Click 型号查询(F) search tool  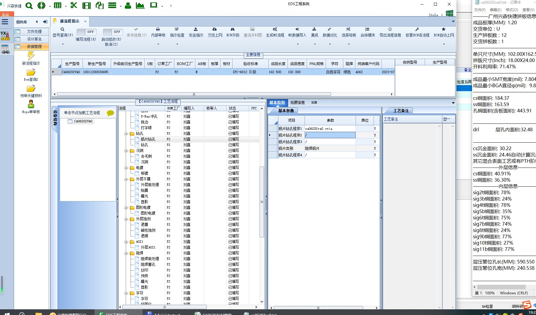(x=63, y=32)
